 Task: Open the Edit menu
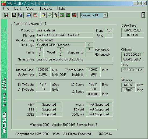(x=17, y=9)
